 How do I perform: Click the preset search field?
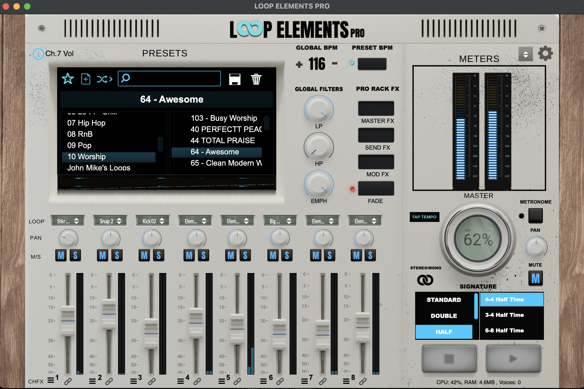point(169,79)
